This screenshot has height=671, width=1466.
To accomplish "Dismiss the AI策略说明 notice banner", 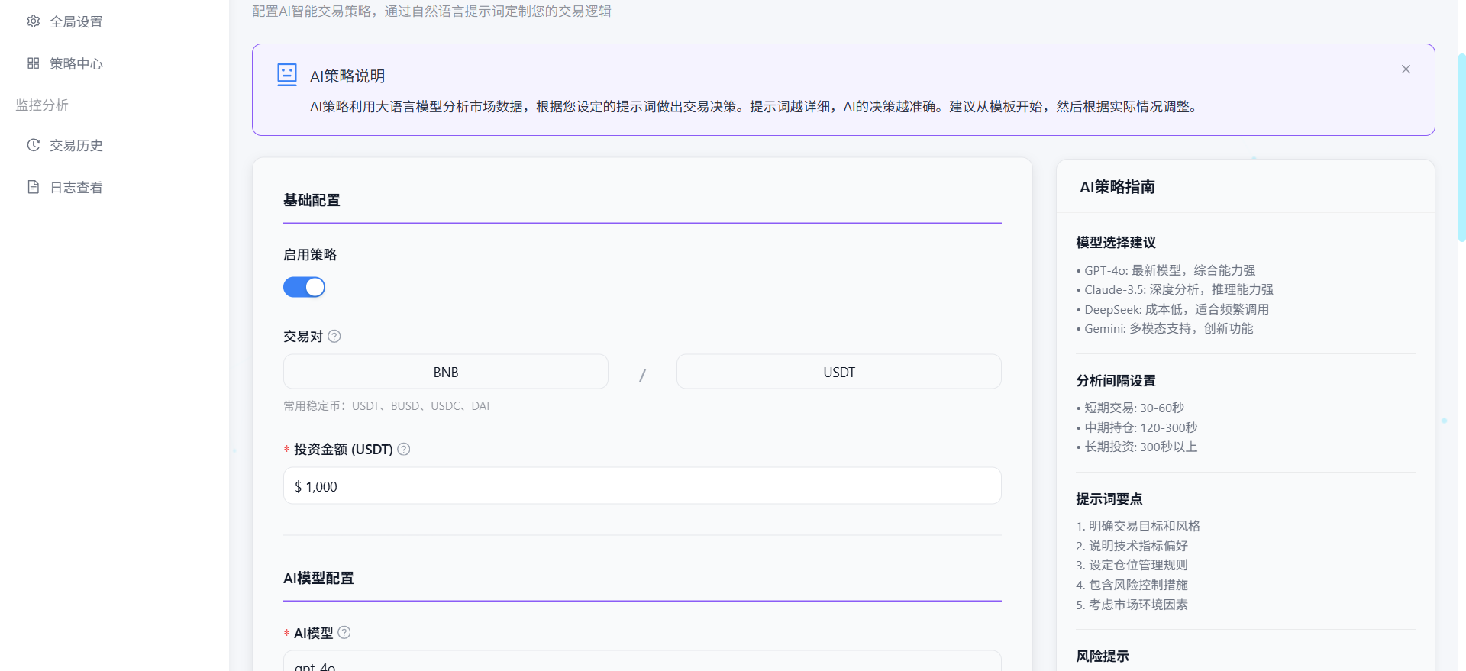I will (x=1406, y=69).
